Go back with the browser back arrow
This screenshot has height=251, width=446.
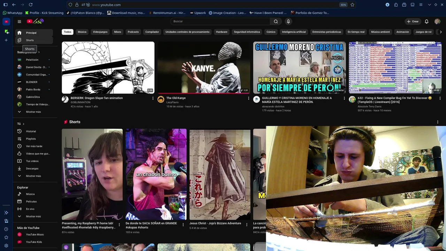14,5
